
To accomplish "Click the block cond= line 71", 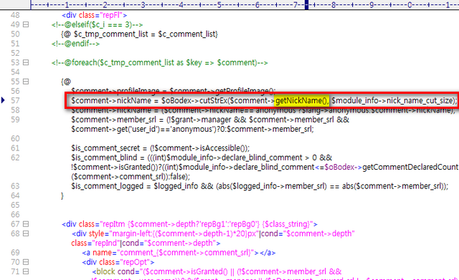I will [217, 271].
